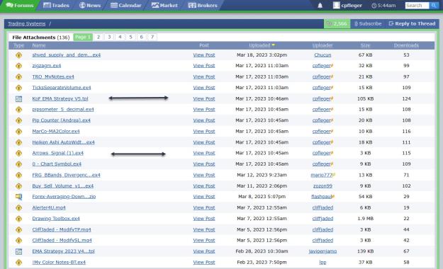Click the file icon next to FRG_BBands_Divergenc
The image size is (443, 269).
pos(18,175)
